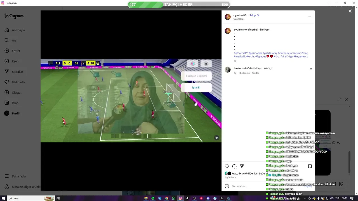
Task: Open Meta'nın diğer ürünleri menu
Action: [22, 187]
